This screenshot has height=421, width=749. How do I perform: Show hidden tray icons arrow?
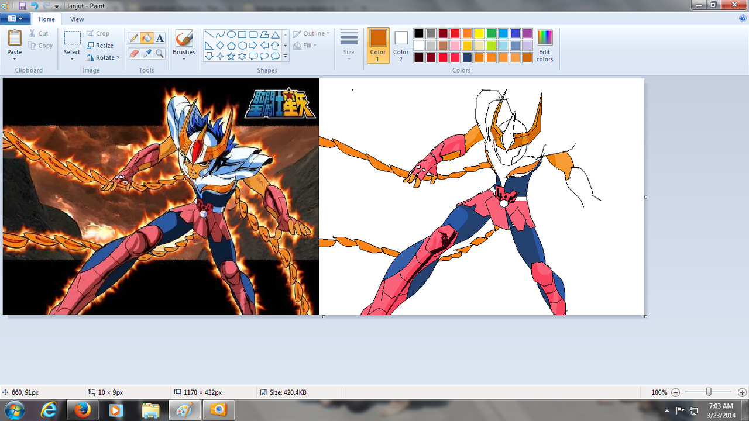[667, 410]
